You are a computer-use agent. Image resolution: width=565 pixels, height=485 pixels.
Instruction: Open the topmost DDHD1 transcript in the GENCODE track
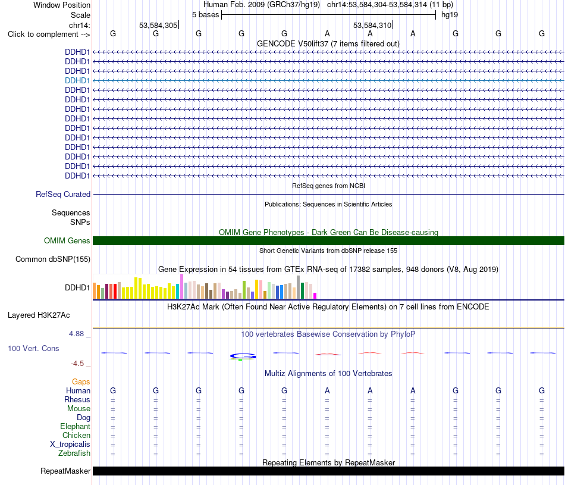click(77, 52)
